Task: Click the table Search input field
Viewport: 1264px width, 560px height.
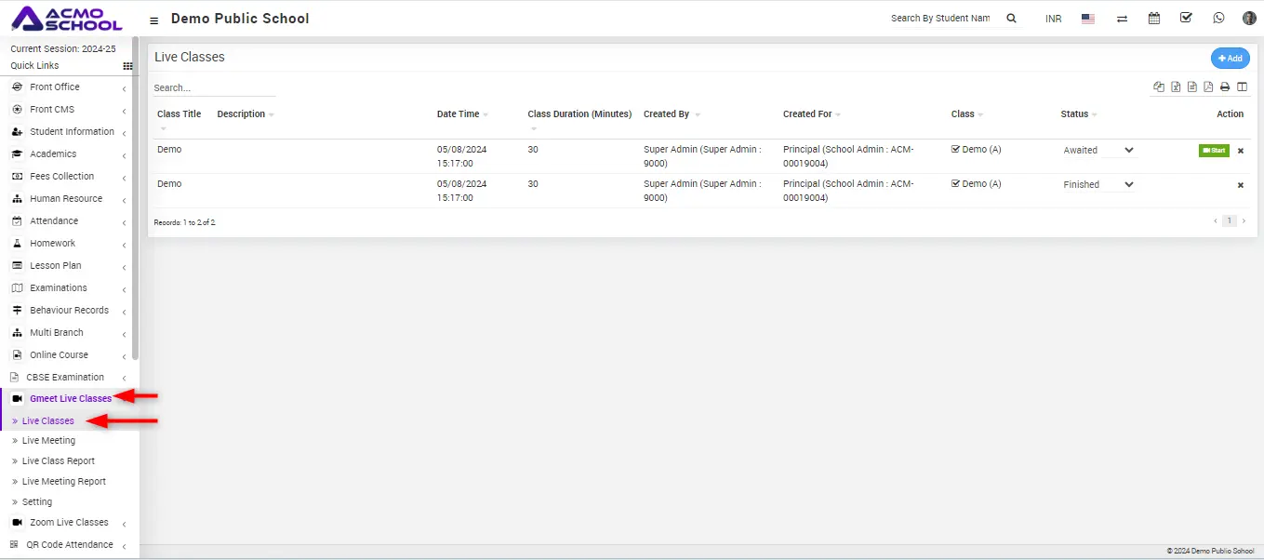Action: pos(214,88)
